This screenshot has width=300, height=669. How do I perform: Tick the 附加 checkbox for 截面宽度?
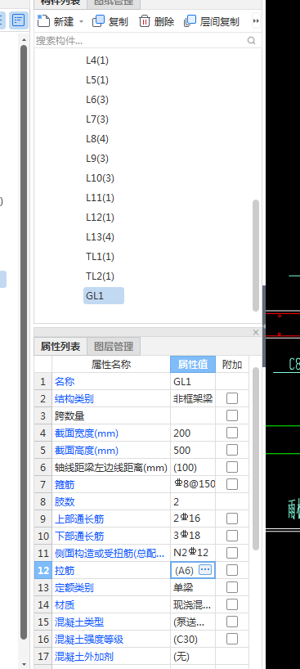pos(232,433)
